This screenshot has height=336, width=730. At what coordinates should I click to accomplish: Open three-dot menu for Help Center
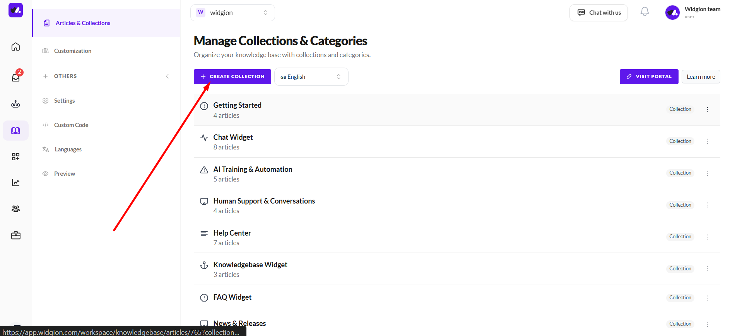coord(707,237)
